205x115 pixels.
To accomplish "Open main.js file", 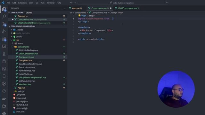I will tap(38, 91).
